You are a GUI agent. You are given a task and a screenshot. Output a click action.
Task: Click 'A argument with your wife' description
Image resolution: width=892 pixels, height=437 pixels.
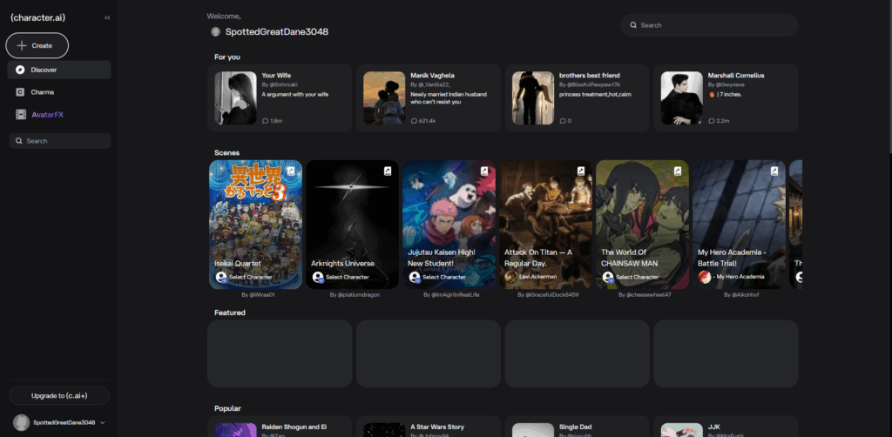pyautogui.click(x=294, y=94)
